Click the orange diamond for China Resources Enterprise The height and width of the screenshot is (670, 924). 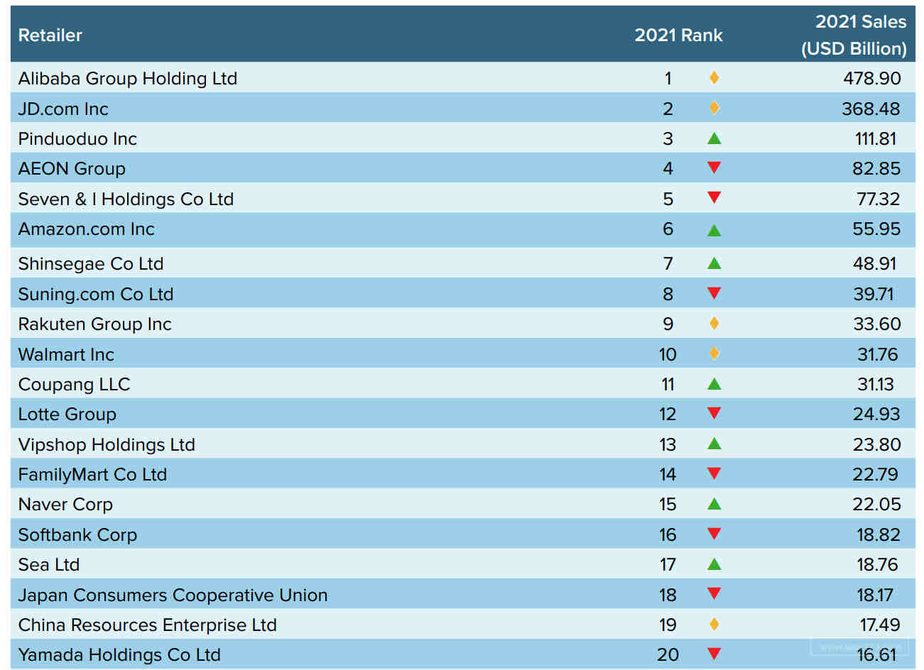tap(714, 624)
